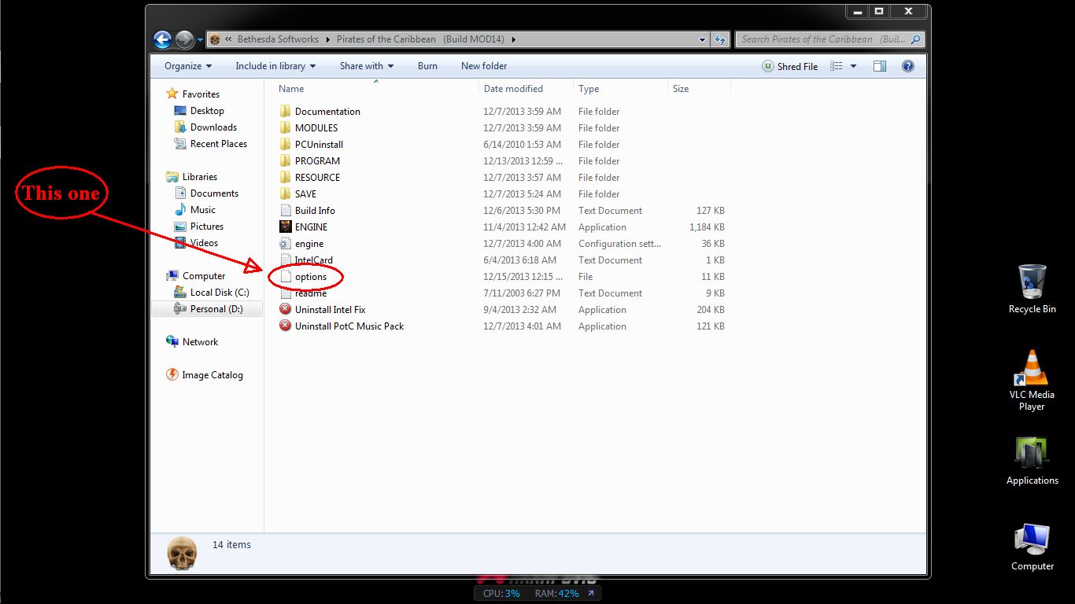Click the Shred File green icon
Viewport: 1075px width, 604px height.
(x=767, y=67)
